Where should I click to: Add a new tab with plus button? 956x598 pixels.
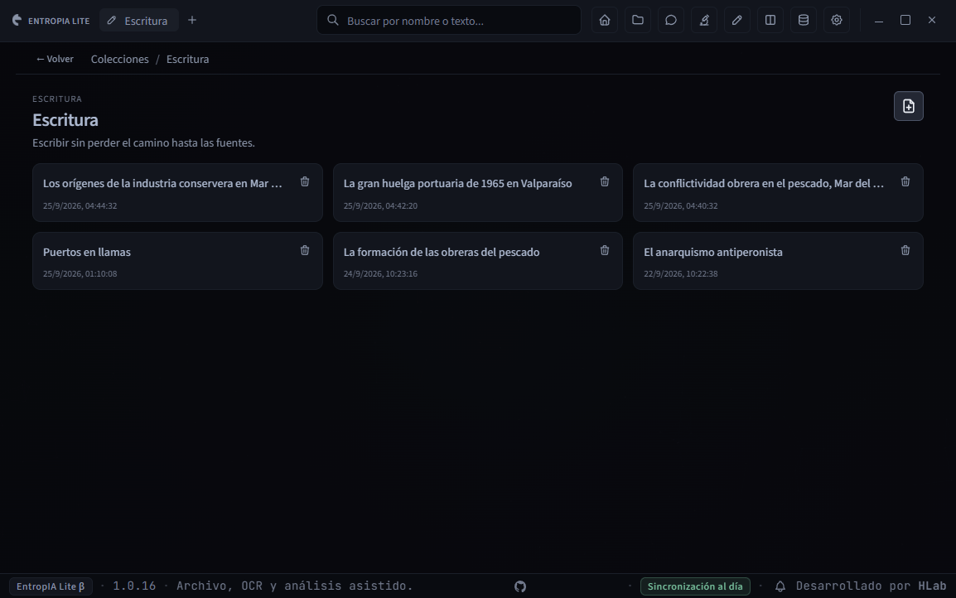[x=192, y=20]
